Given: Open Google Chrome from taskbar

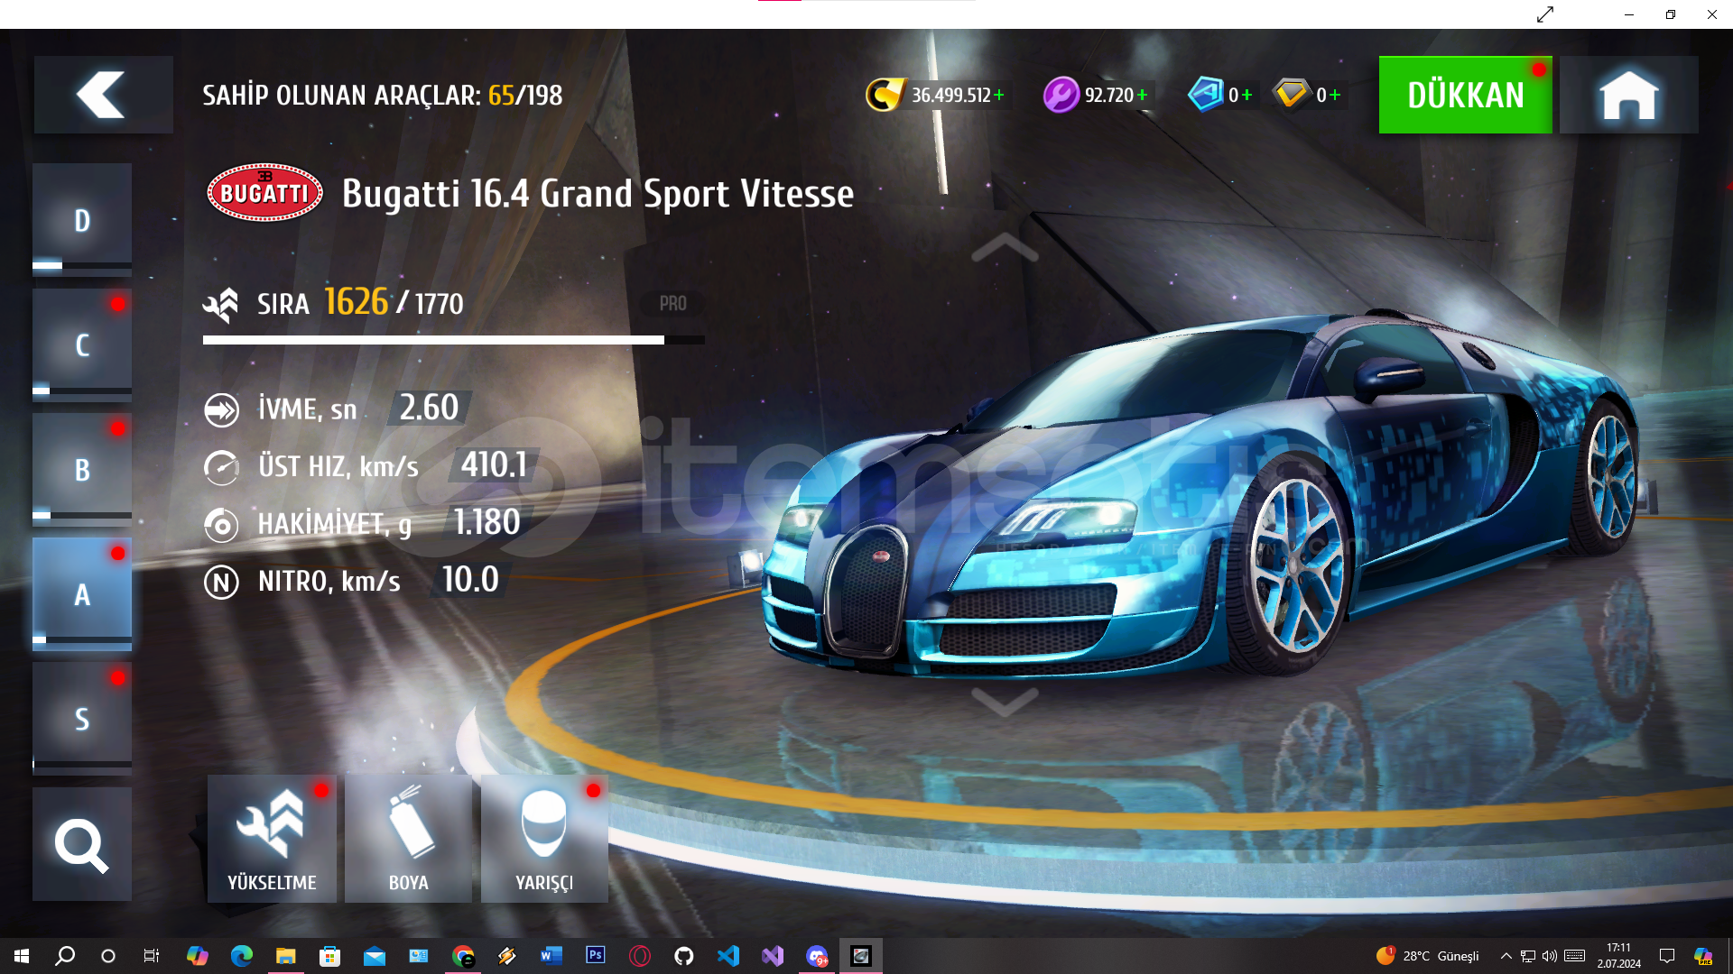Looking at the screenshot, I should point(463,956).
